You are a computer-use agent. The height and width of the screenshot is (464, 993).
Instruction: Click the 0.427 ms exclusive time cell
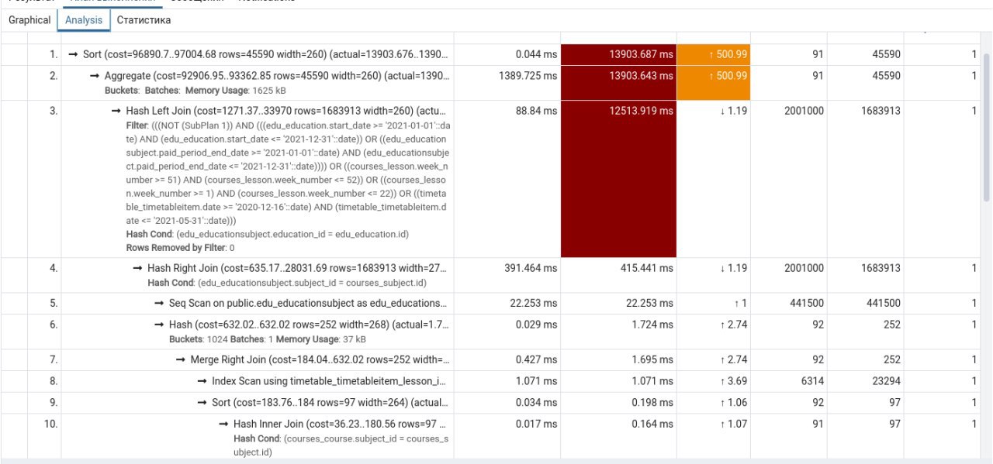(x=507, y=359)
